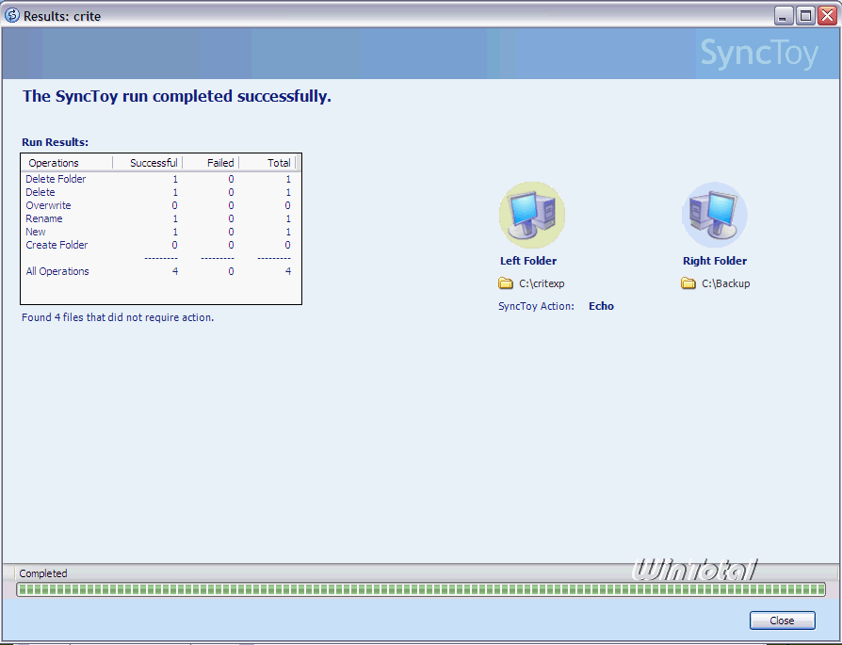Select the Rename operation row
842x645 pixels.
click(158, 218)
